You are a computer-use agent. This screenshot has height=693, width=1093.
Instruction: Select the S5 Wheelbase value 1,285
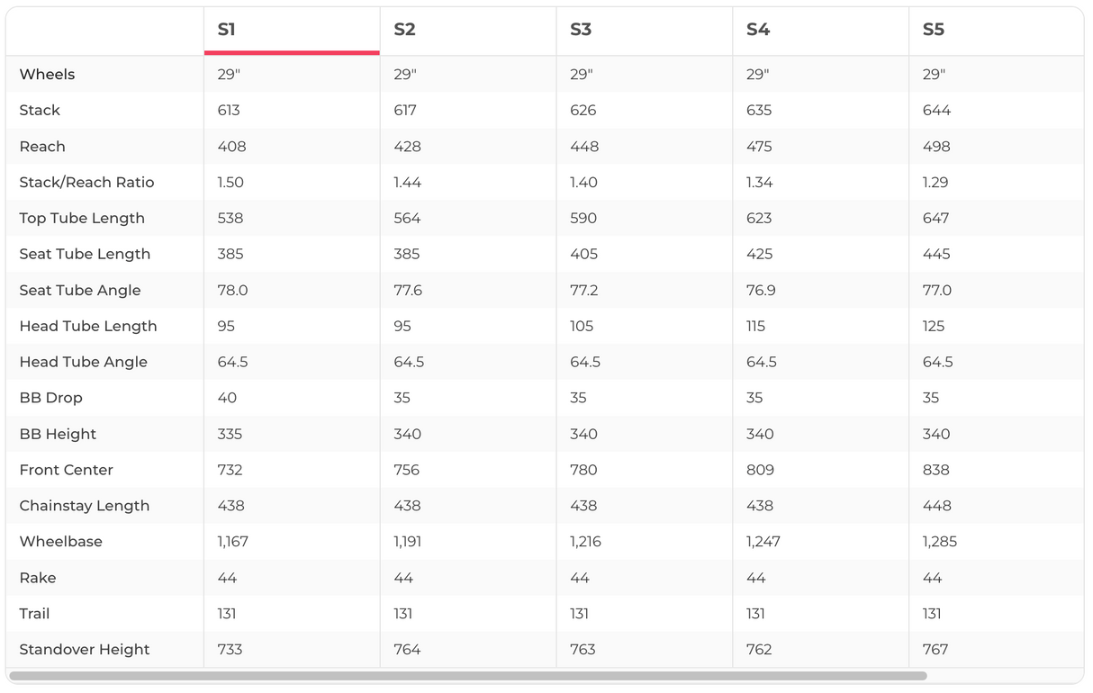pos(940,542)
